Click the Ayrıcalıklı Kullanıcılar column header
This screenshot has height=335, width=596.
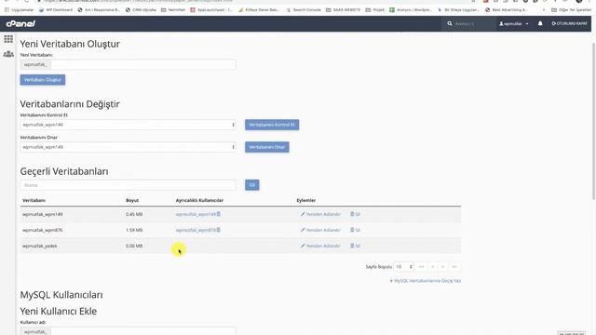pos(199,200)
